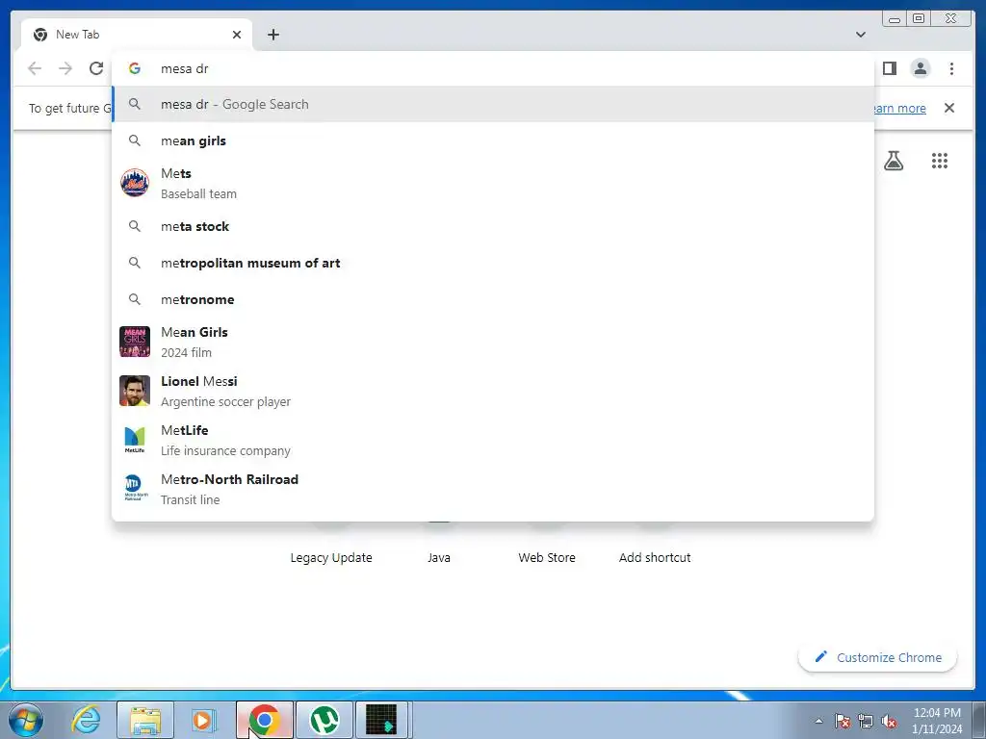986x739 pixels.
Task: Click the MetLife logo thumbnail
Action: (x=135, y=440)
